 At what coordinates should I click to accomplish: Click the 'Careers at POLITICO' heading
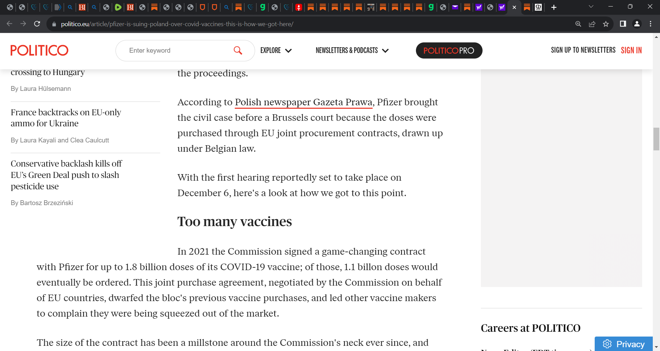530,328
